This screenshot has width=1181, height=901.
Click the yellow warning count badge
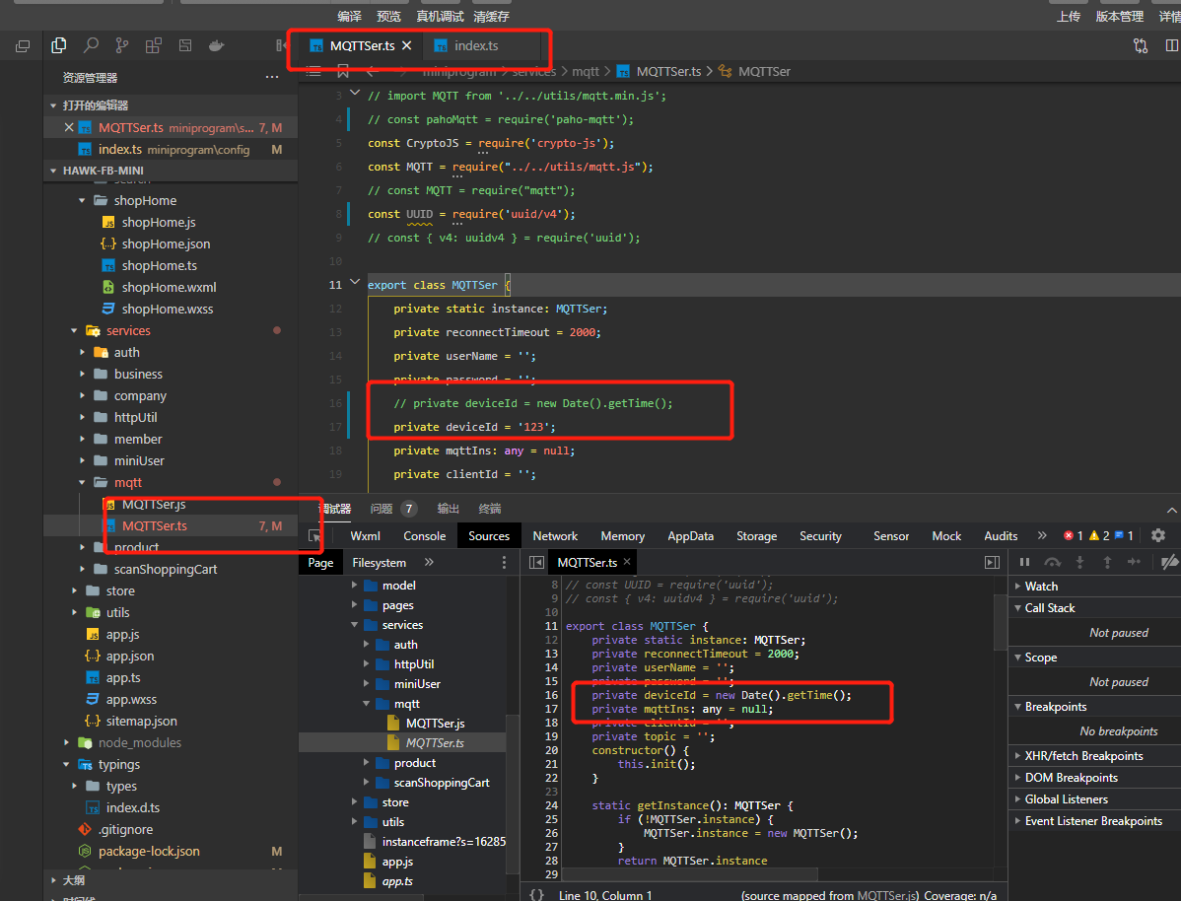(x=1099, y=535)
